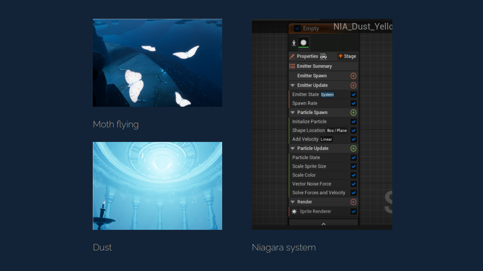Collapse the Emitter Update section
This screenshot has height=271, width=483.
click(x=293, y=85)
